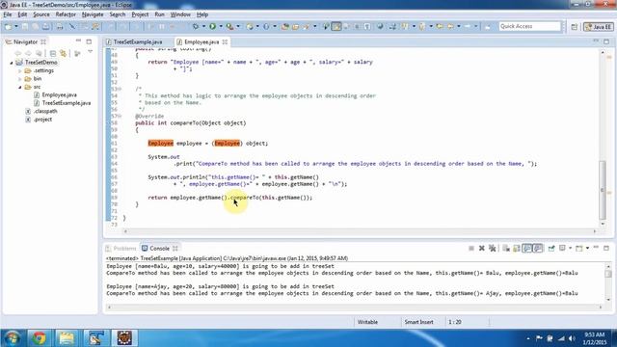The image size is (617, 347).
Task: Click the Pin Console icon
Action: coord(551,249)
